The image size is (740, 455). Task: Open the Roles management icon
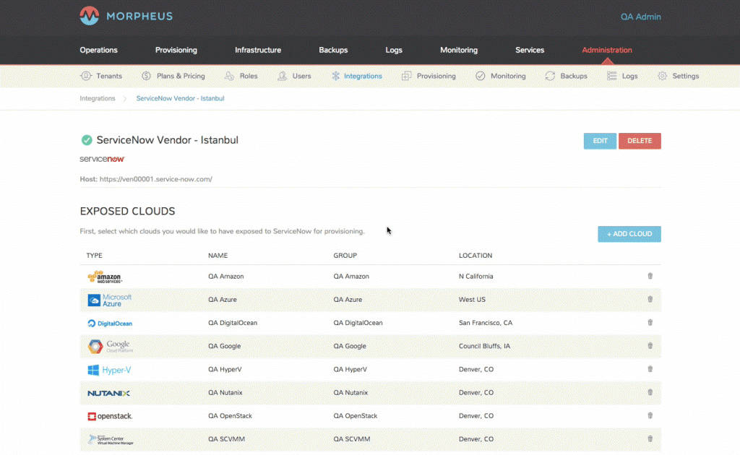click(228, 76)
